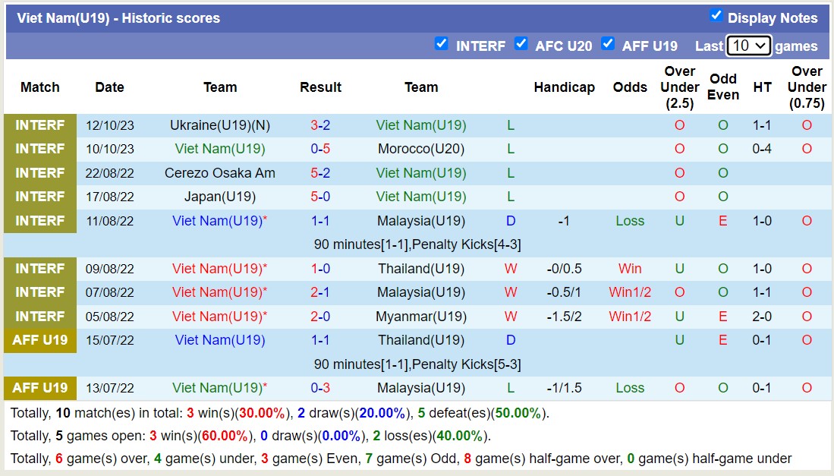The height and width of the screenshot is (476, 834).
Task: Sort by the Date column header
Action: coord(109,87)
